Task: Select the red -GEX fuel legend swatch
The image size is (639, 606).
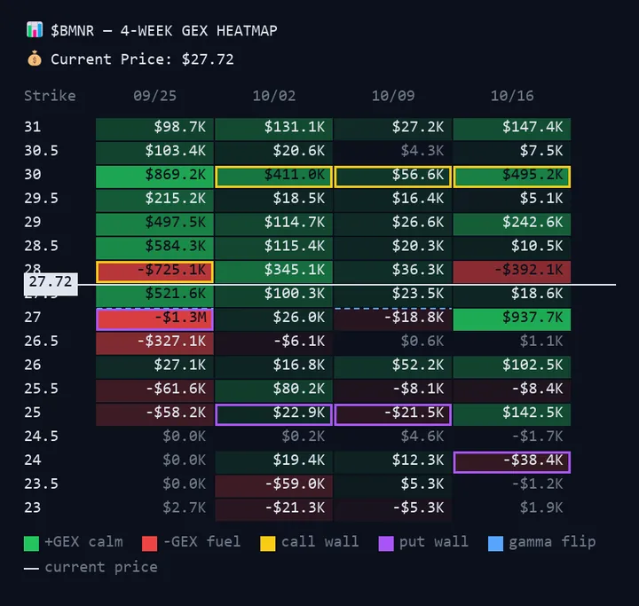Action: pyautogui.click(x=150, y=543)
